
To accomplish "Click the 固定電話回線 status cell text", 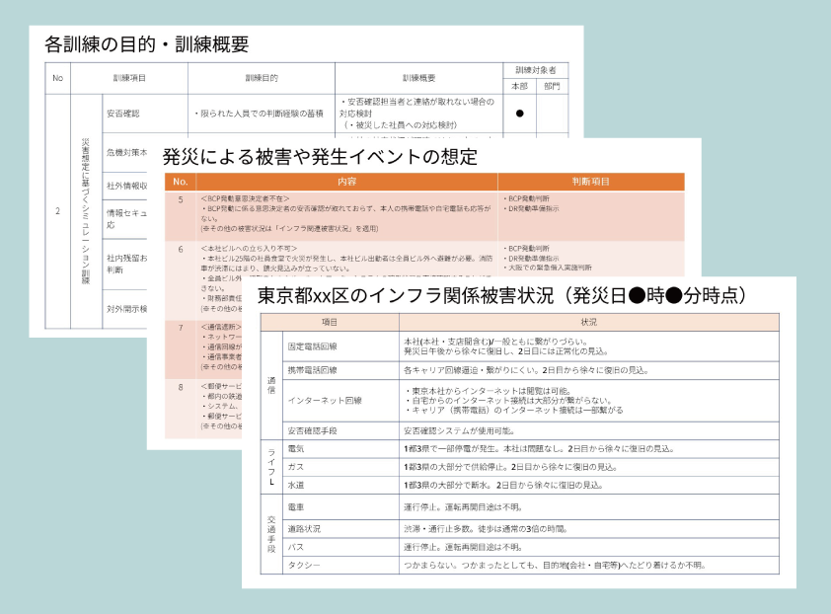I will [x=506, y=346].
